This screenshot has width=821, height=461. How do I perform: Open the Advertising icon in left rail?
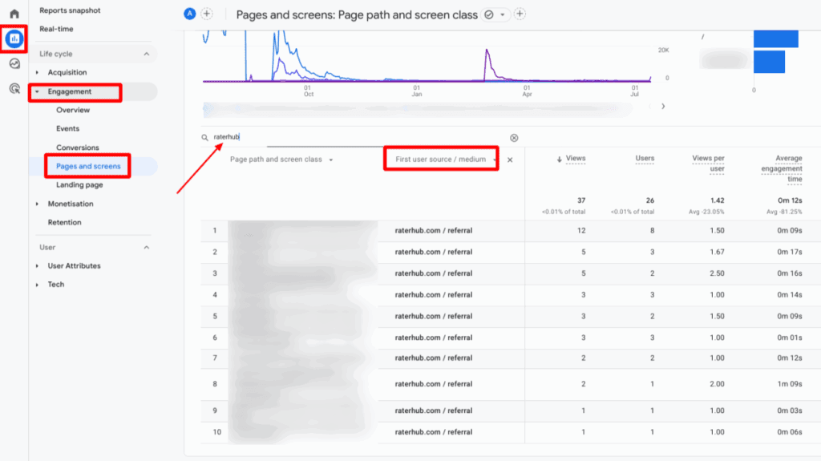pos(14,89)
